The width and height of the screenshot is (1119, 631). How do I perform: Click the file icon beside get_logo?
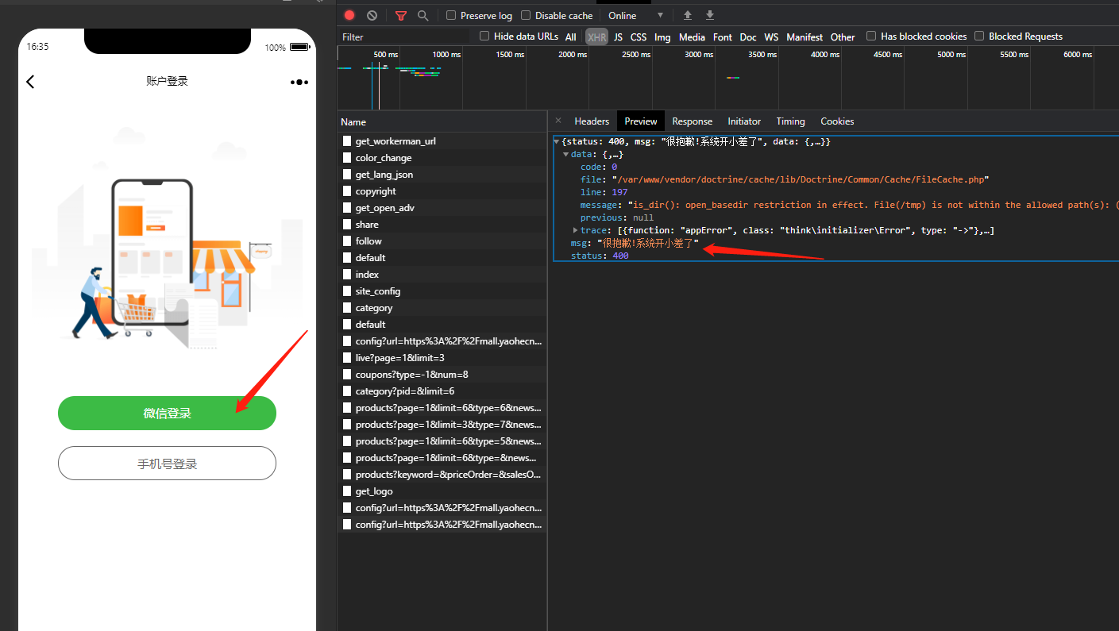pyautogui.click(x=347, y=491)
